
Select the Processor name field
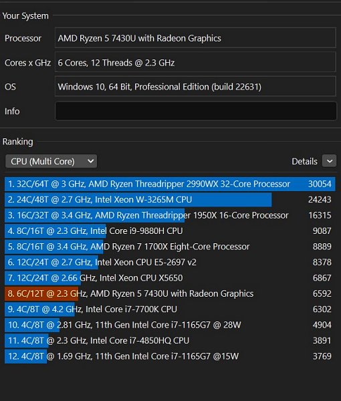click(196, 38)
